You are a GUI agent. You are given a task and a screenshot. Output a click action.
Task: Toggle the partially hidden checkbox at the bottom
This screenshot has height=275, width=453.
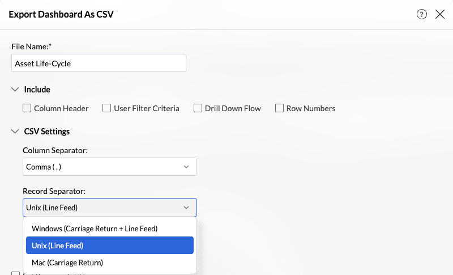pos(15,273)
